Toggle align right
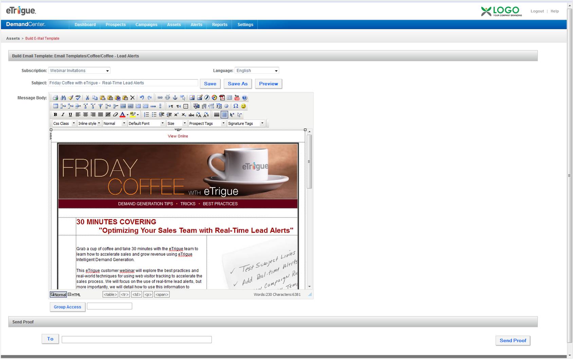The image size is (573, 359). (x=93, y=115)
